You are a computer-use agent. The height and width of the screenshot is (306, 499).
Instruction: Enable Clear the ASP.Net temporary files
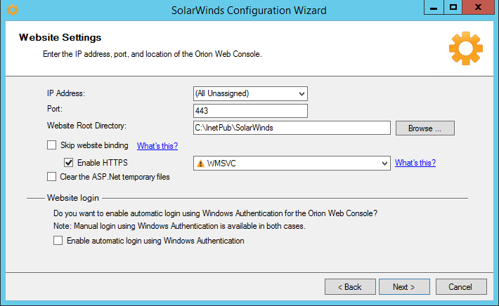tap(51, 177)
